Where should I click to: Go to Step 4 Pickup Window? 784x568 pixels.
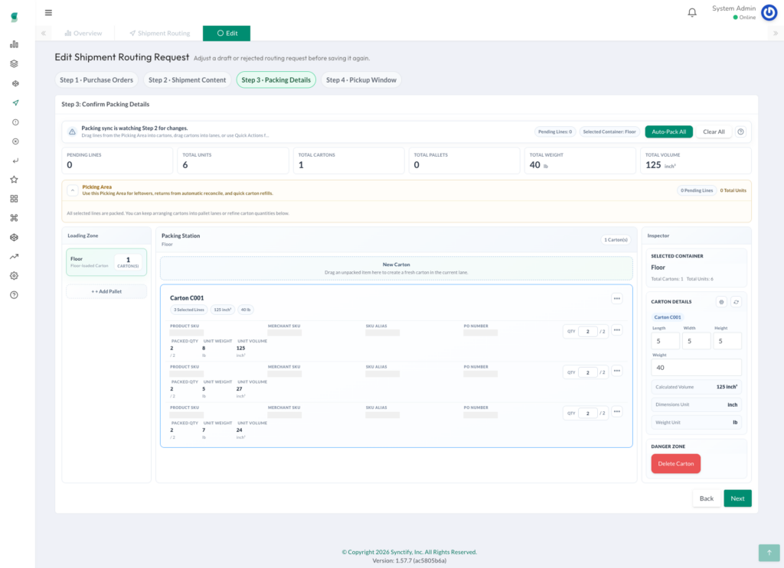point(361,80)
